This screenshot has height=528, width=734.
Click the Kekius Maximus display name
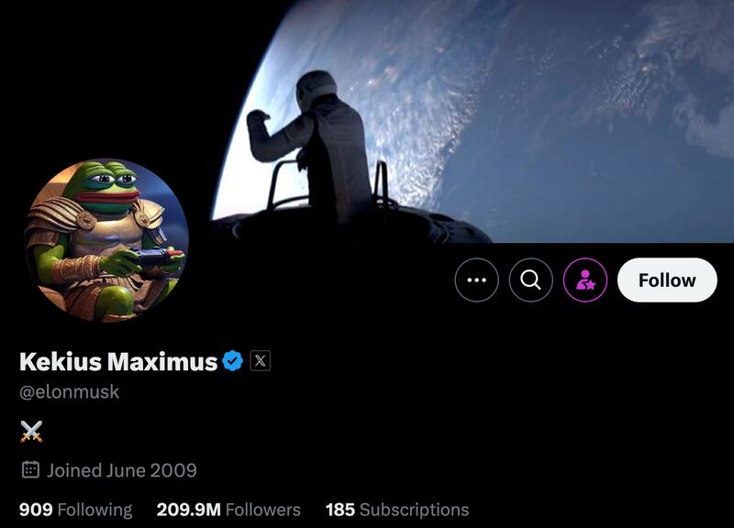(x=118, y=361)
